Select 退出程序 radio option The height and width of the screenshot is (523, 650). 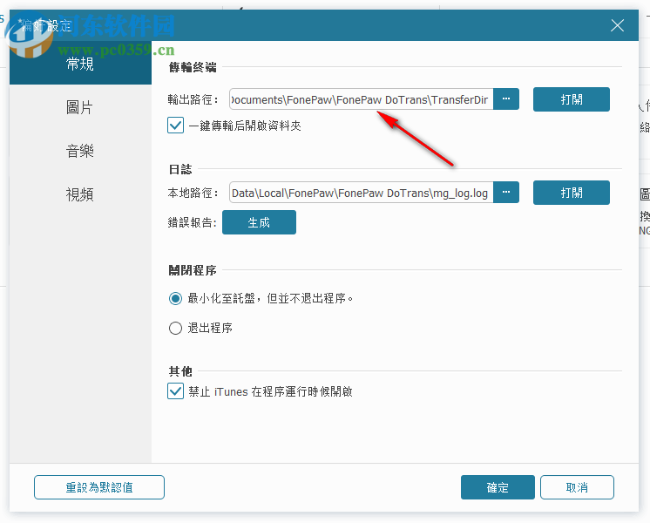[175, 328]
